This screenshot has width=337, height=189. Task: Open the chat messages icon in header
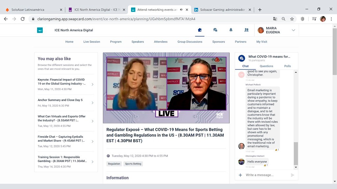pyautogui.click(x=215, y=30)
